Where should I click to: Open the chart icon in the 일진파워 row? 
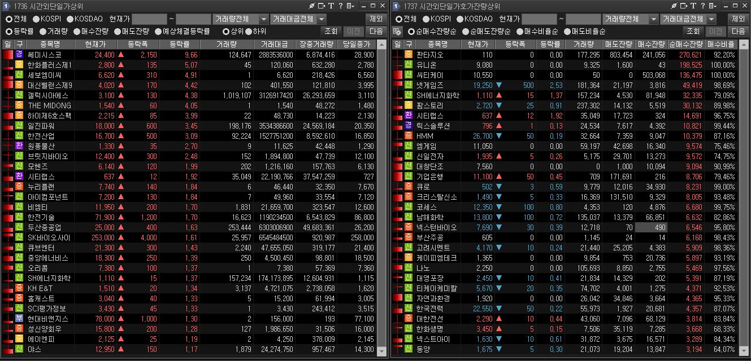tap(7, 126)
